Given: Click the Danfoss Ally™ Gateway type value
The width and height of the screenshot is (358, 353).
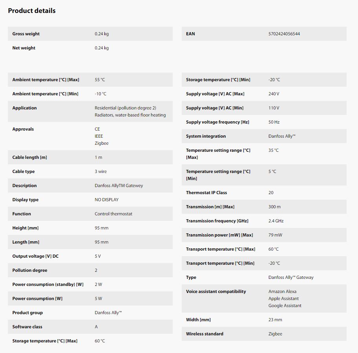Looking at the screenshot, I should click(x=291, y=277).
